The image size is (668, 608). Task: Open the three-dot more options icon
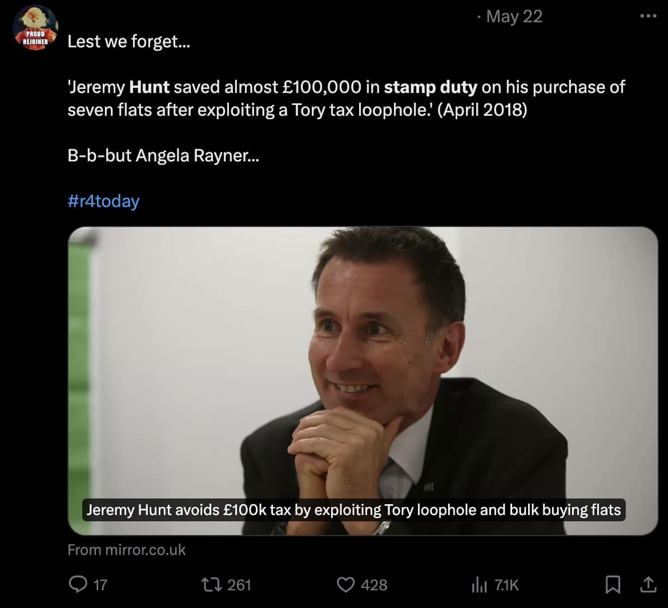(x=647, y=17)
